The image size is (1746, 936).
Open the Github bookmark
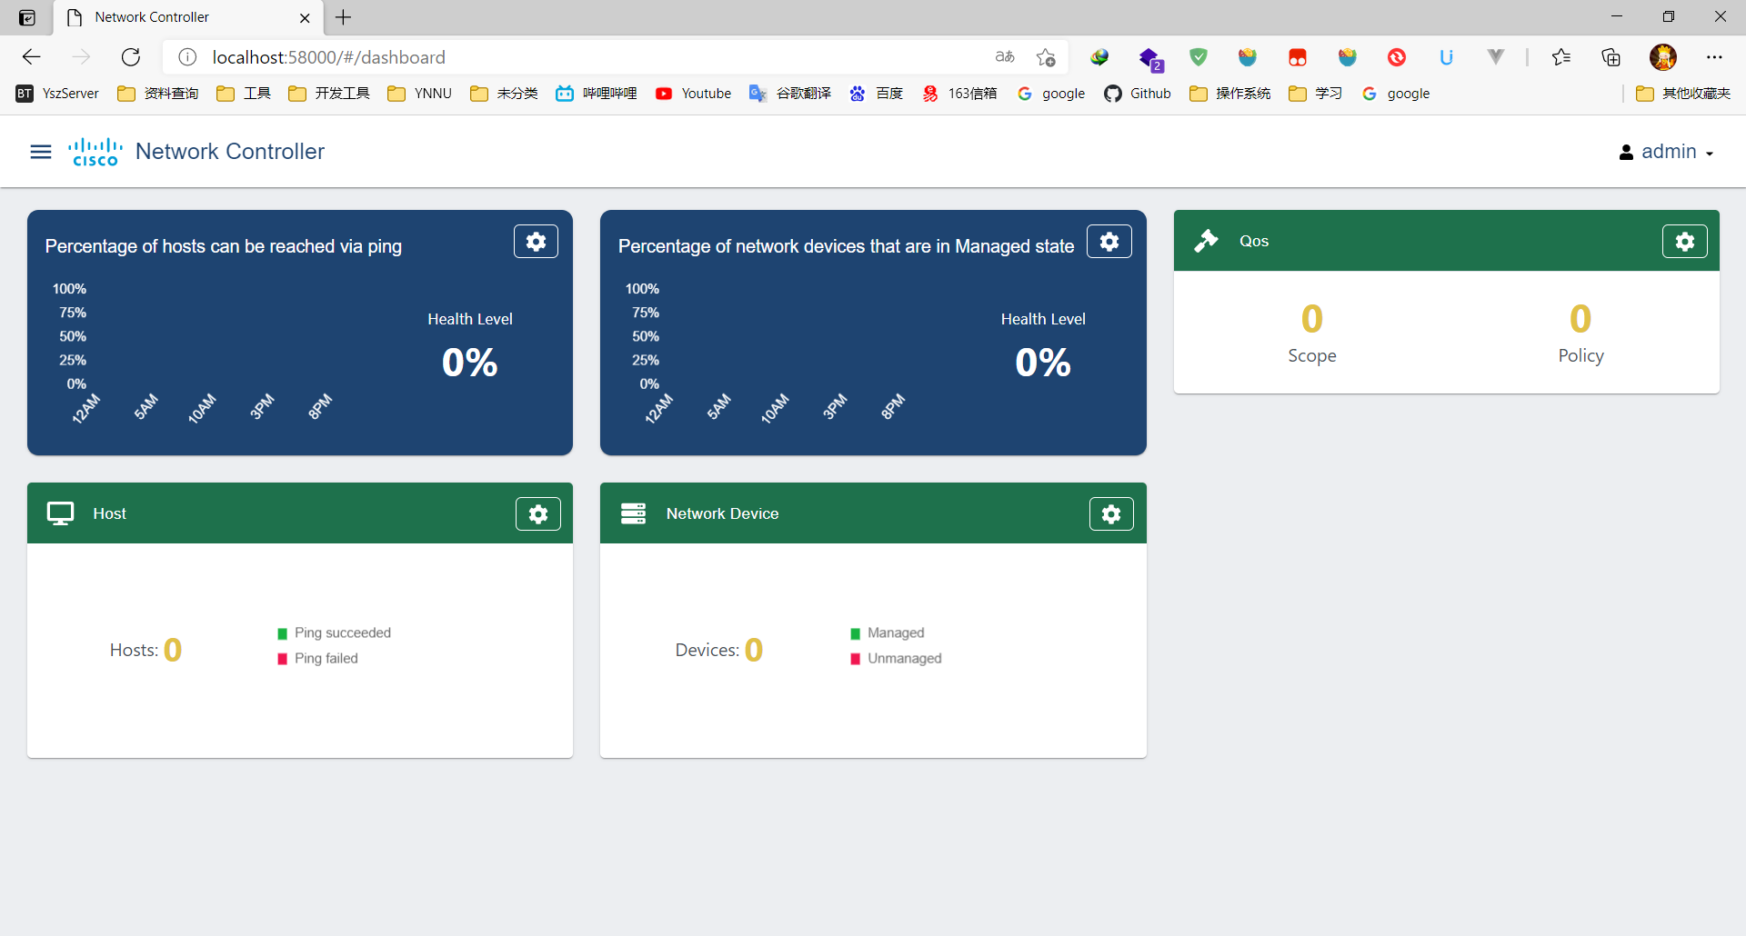[x=1137, y=94]
